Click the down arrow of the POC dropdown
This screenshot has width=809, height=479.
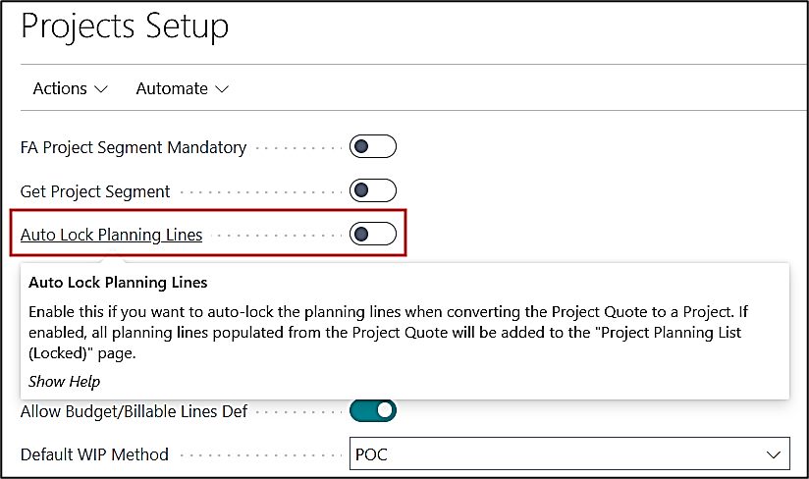point(772,454)
